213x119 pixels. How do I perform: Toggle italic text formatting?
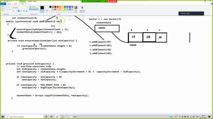tap(21, 11)
